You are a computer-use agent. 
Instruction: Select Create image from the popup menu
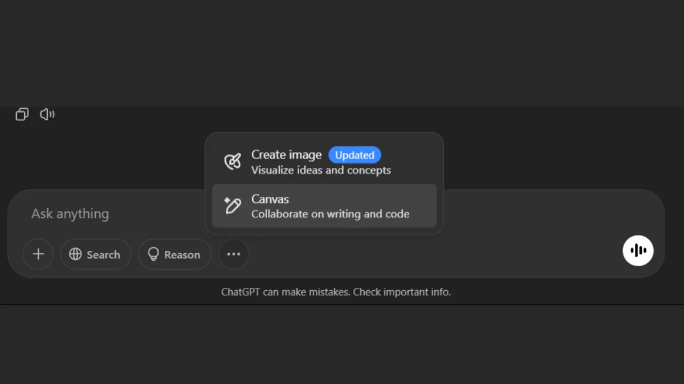(324, 162)
